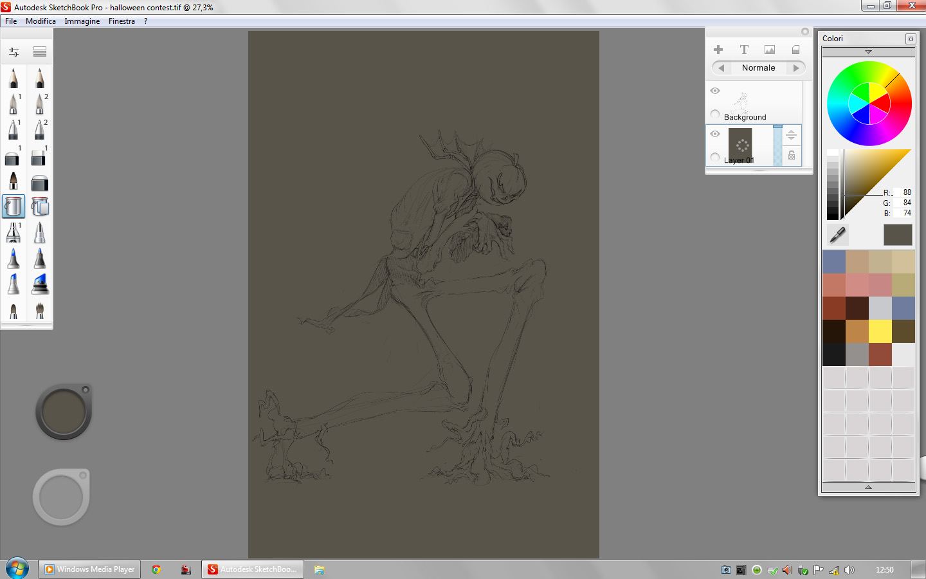The width and height of the screenshot is (926, 579).
Task: Click the layer panel circular options button
Action: point(805,32)
